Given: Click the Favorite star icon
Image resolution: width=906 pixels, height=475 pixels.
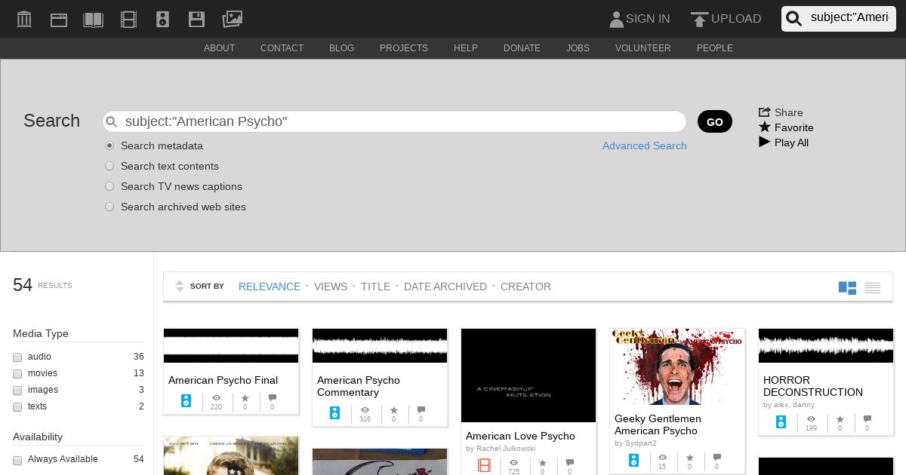Looking at the screenshot, I should pyautogui.click(x=765, y=127).
